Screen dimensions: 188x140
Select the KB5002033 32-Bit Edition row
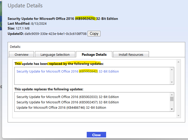click(68, 97)
